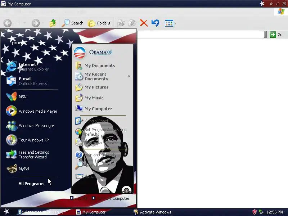Open Printers and Faxes

(x=96, y=143)
